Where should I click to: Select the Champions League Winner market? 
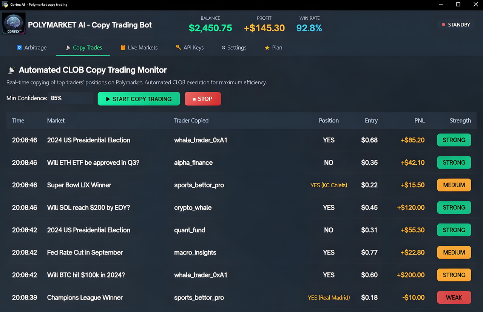coord(85,298)
